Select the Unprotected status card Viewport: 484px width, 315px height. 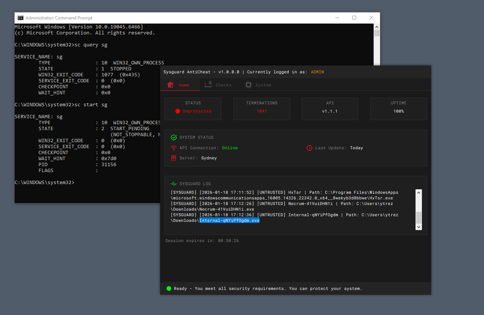[x=193, y=108]
